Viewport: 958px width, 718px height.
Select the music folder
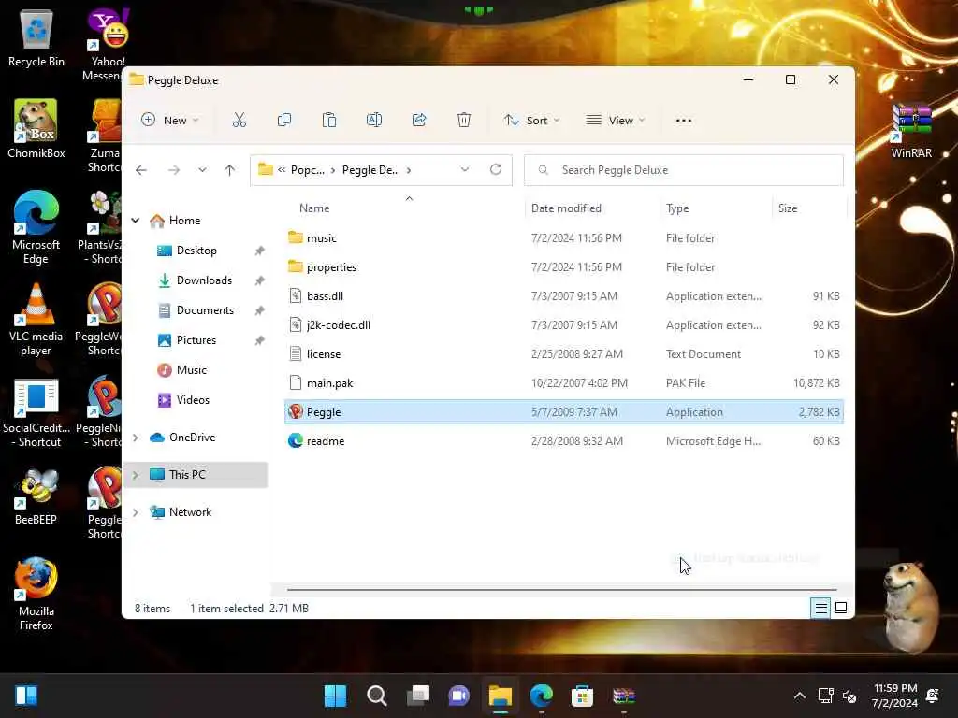[x=564, y=238]
